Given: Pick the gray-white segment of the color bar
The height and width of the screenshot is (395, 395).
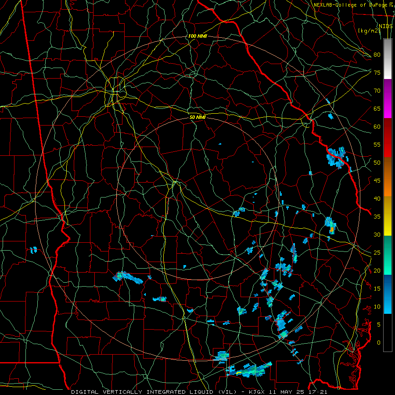Looking at the screenshot, I should pos(388,59).
